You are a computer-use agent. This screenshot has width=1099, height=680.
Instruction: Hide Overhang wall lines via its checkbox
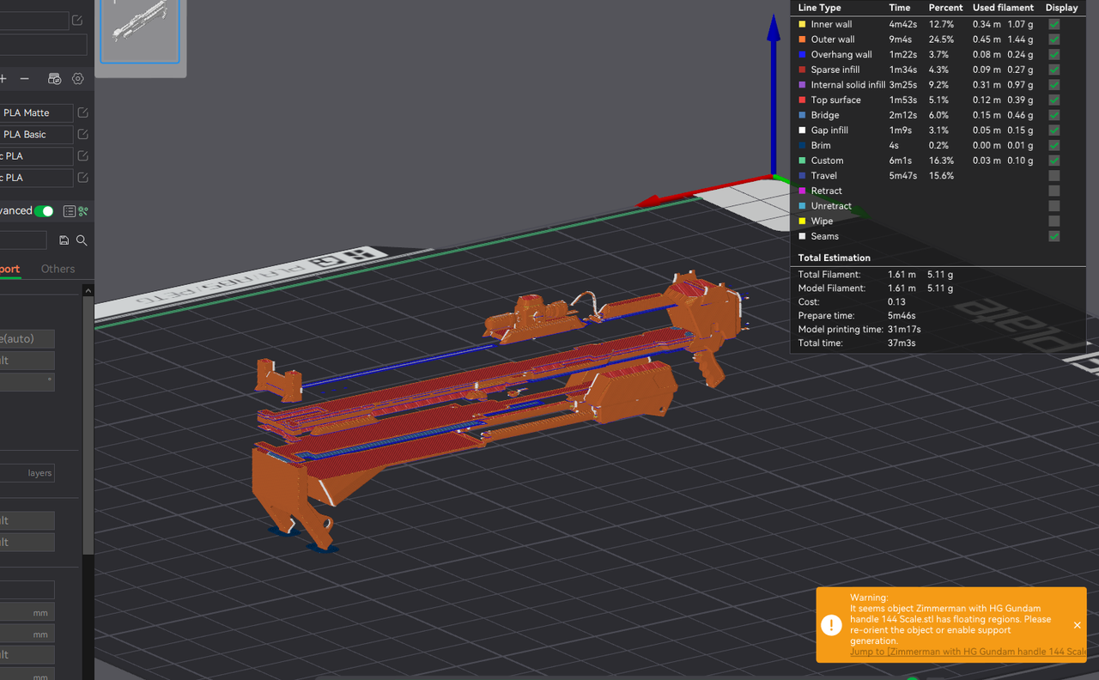click(1054, 54)
